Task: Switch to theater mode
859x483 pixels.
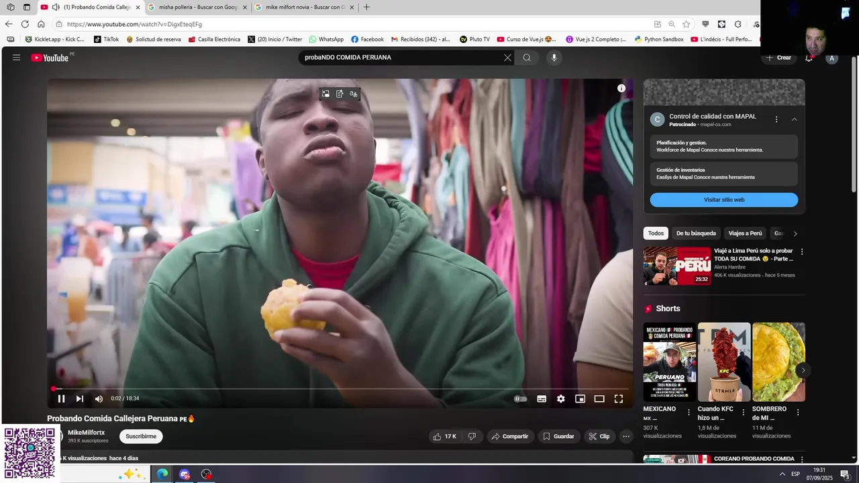Action: (599, 398)
